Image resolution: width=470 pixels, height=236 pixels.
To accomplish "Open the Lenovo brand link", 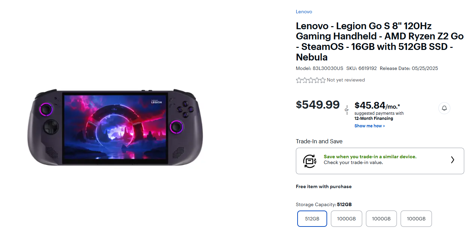I will click(x=304, y=11).
